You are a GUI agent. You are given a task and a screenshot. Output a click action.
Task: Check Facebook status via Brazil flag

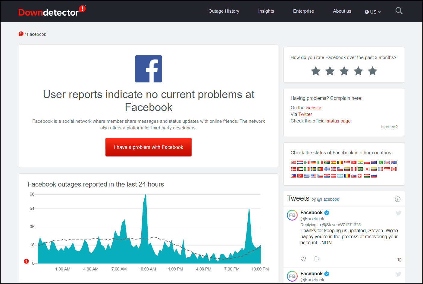tap(360, 169)
